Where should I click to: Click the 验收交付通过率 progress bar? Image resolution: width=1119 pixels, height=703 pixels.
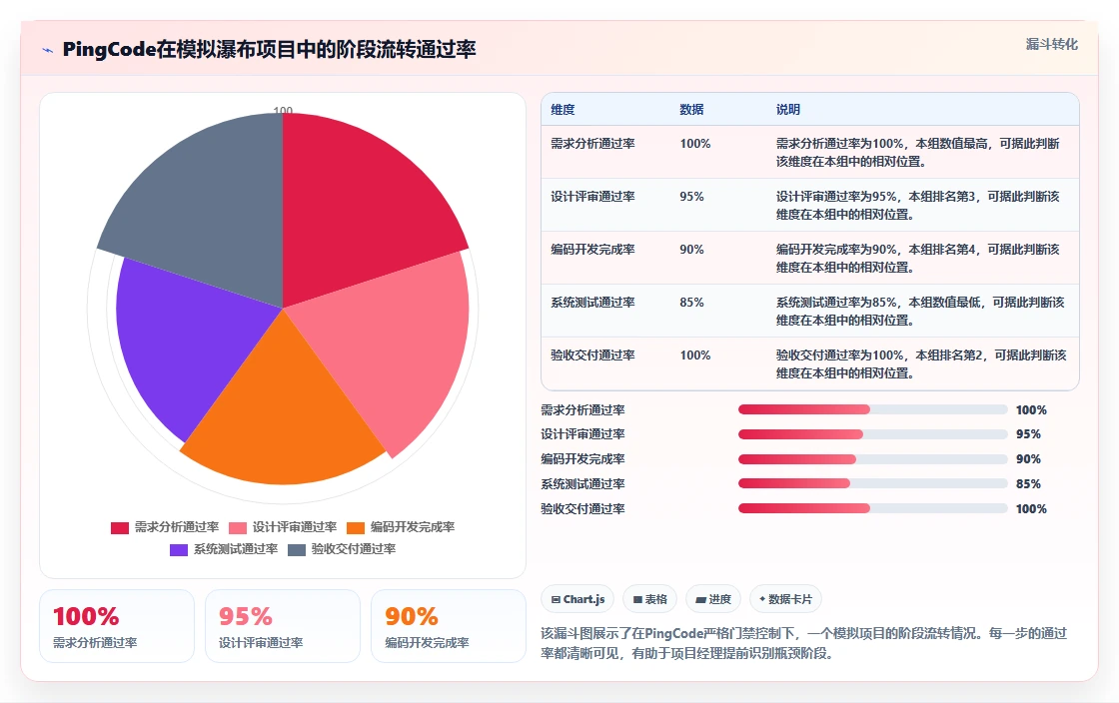point(873,508)
